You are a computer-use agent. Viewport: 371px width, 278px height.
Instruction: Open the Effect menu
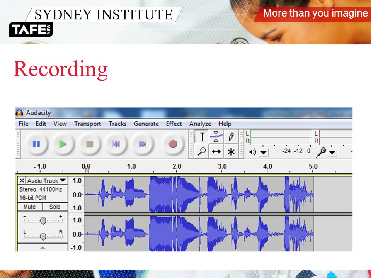point(174,124)
